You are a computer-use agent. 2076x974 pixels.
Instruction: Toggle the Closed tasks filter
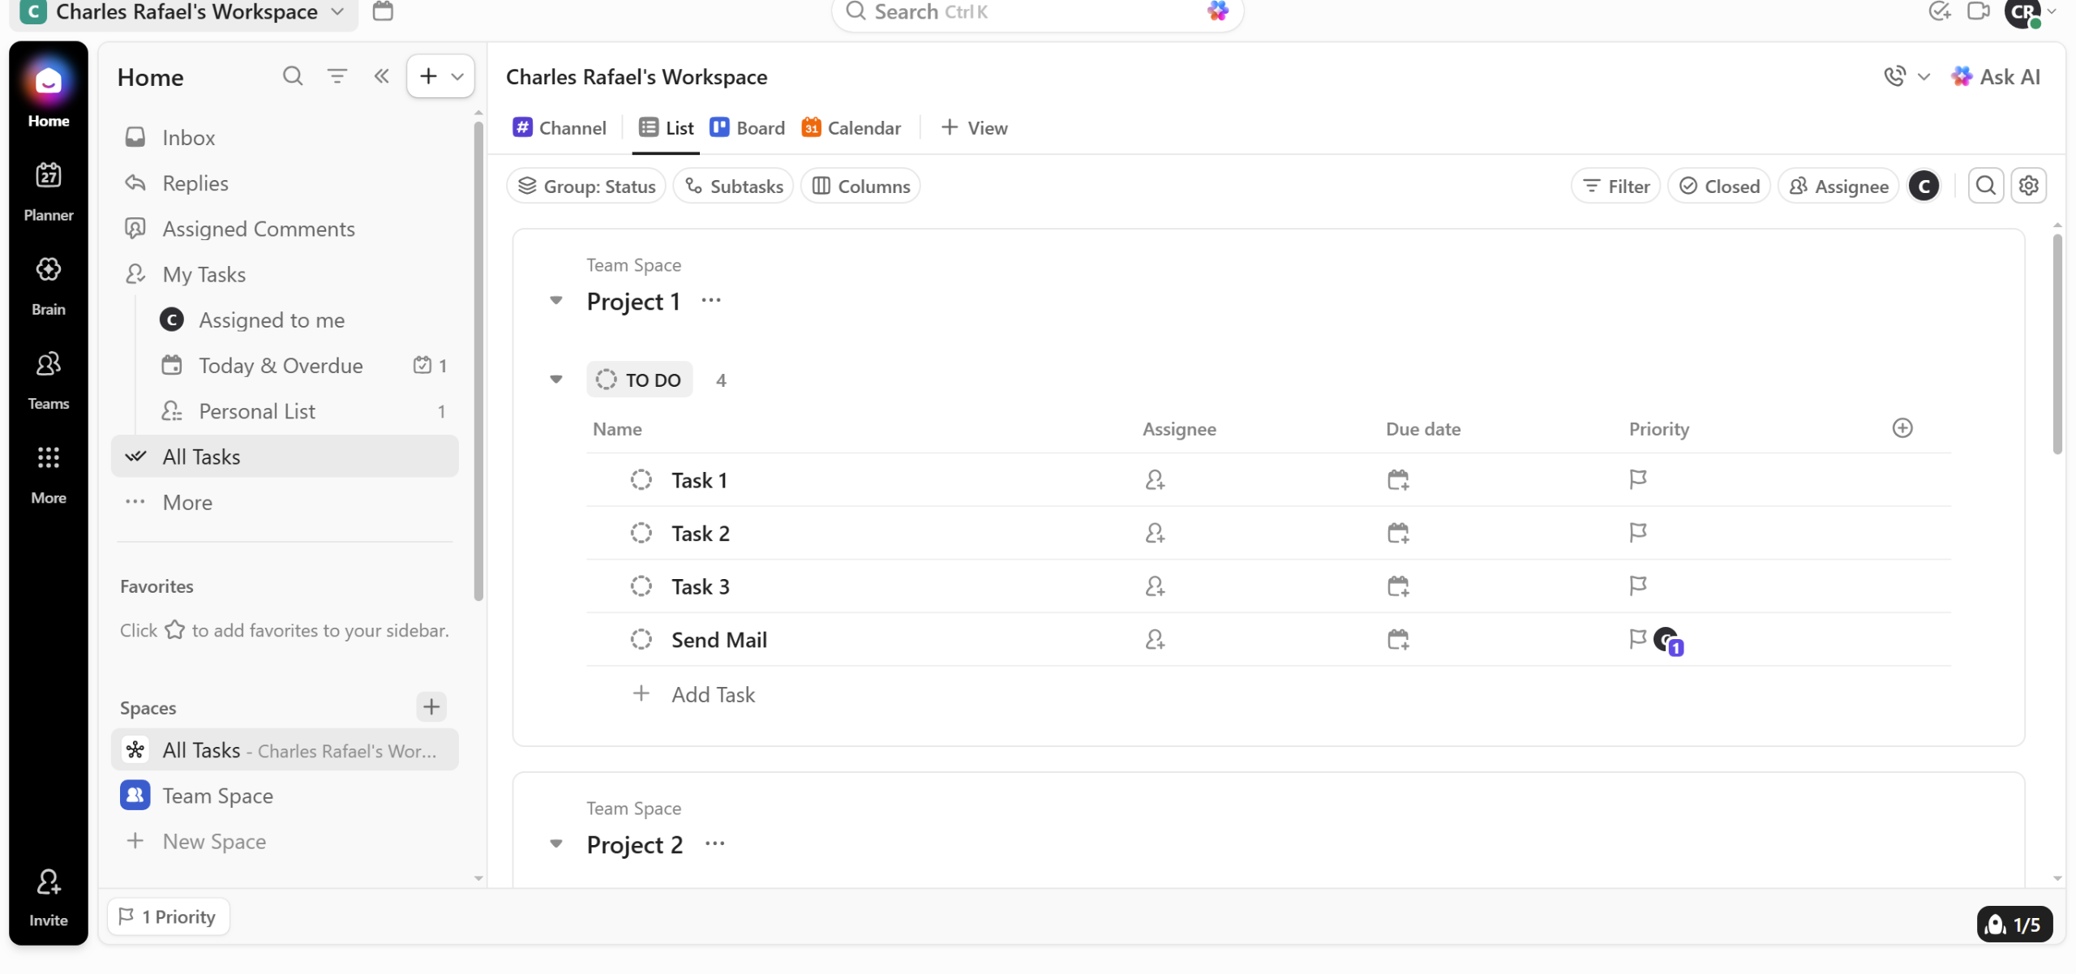1719,186
